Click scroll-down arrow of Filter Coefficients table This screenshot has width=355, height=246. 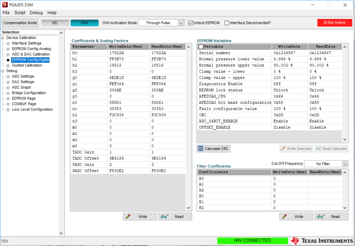point(345,208)
